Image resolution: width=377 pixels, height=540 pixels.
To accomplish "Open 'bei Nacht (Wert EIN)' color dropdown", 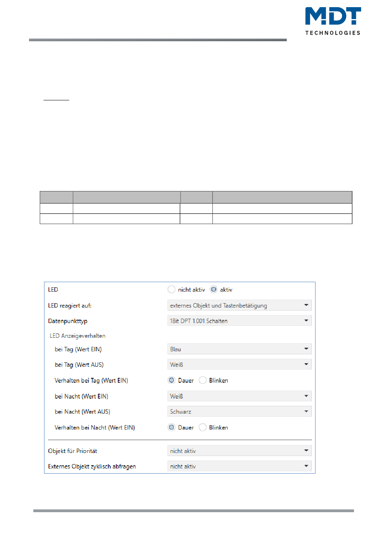I will coord(239,396).
